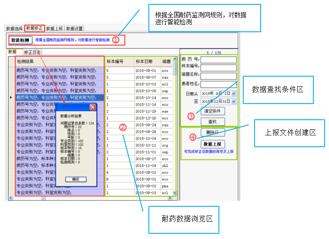
Task: Click the 查找 search button
Action: [213, 122]
